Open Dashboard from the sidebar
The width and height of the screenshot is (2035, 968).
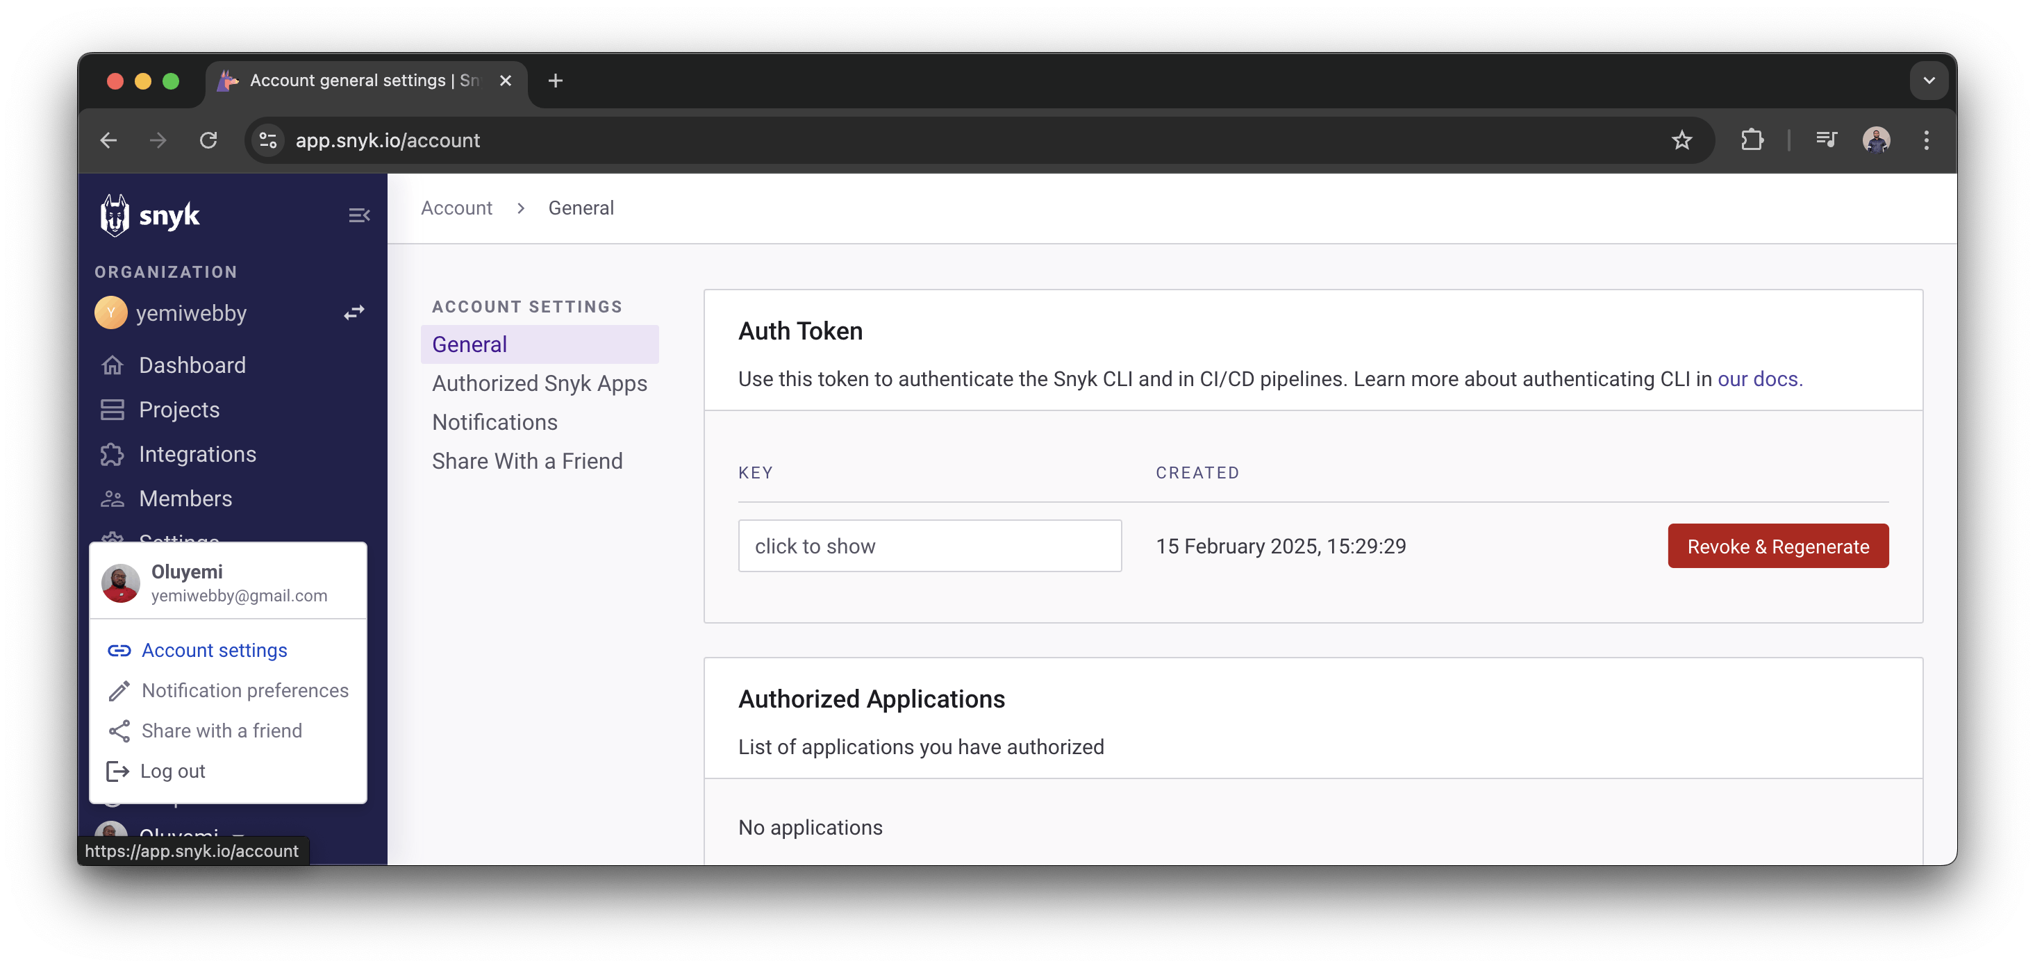pyautogui.click(x=192, y=365)
